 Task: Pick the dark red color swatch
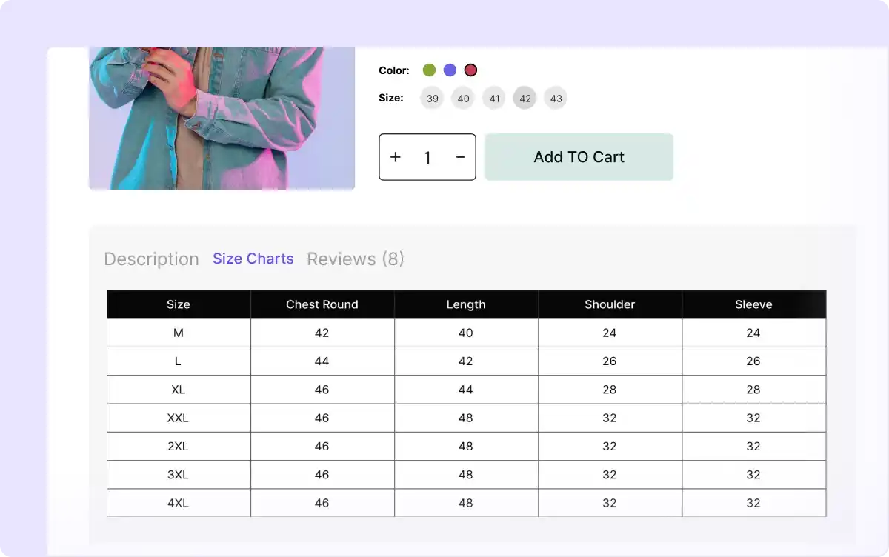pos(470,69)
